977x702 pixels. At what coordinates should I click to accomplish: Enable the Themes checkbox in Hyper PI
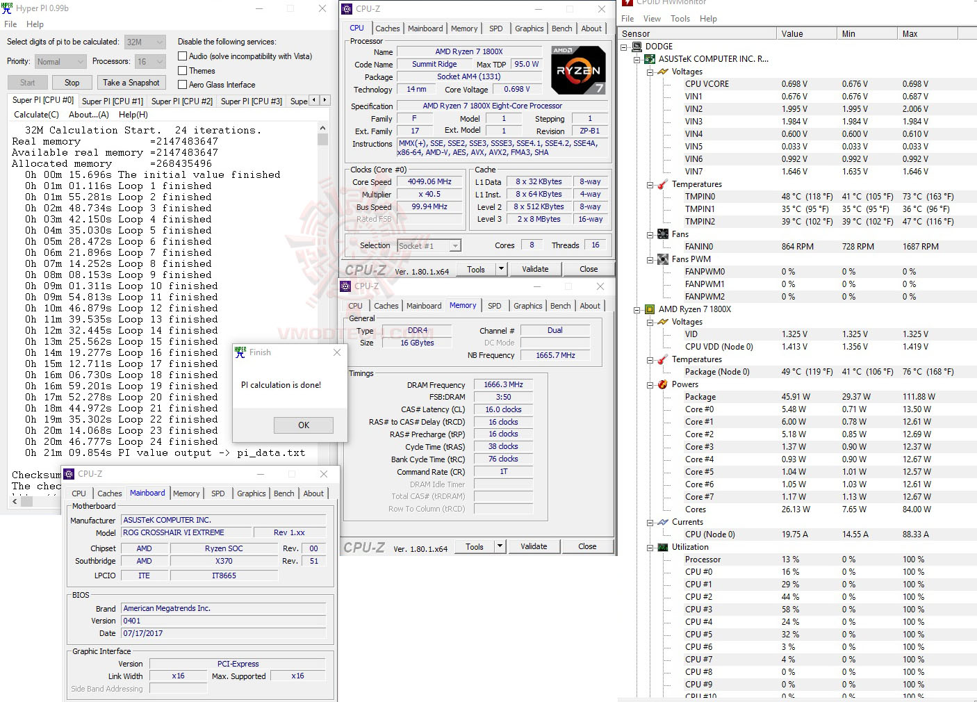(x=182, y=70)
